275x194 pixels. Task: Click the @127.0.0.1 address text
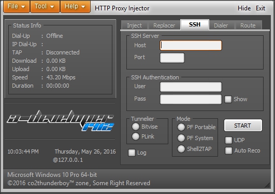click(x=68, y=160)
